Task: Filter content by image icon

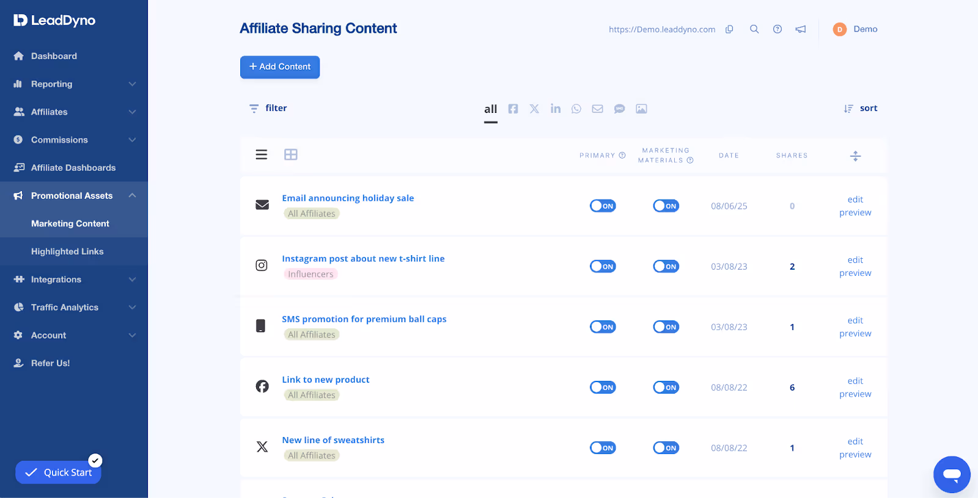Action: (641, 109)
